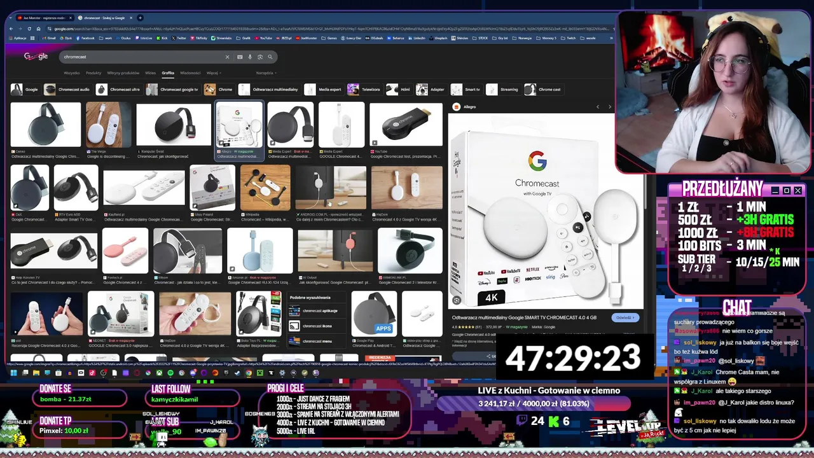Image resolution: width=814 pixels, height=458 pixels.
Task: Open Wideo results tab
Action: tap(150, 73)
